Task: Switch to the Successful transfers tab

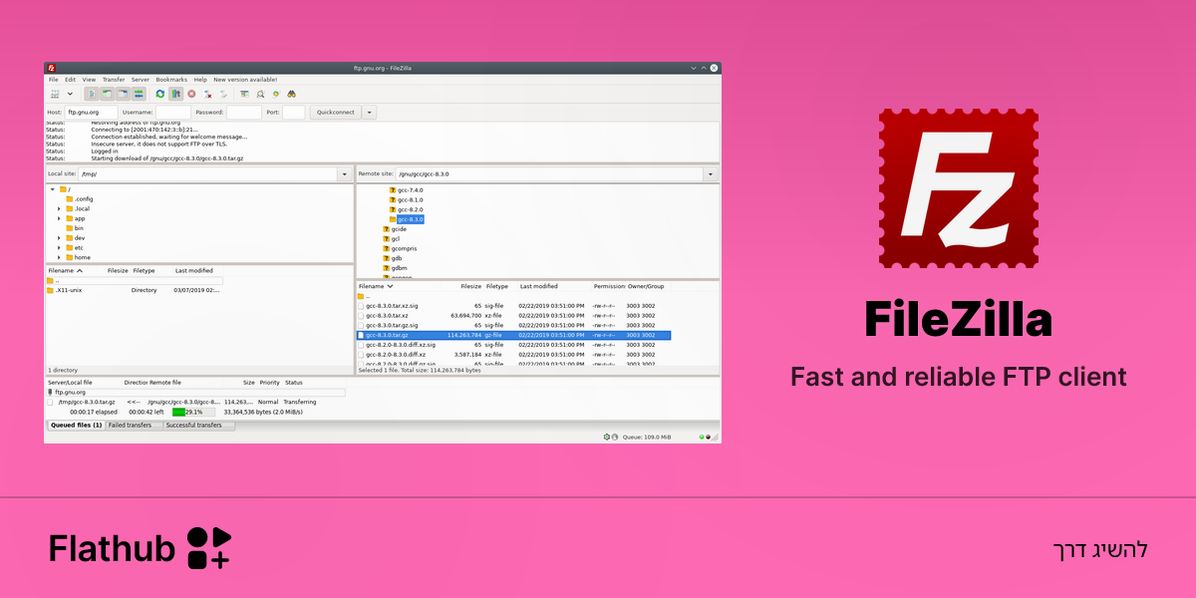Action: (198, 425)
